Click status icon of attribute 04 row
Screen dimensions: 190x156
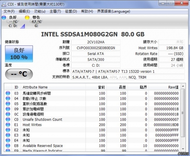[8, 98]
